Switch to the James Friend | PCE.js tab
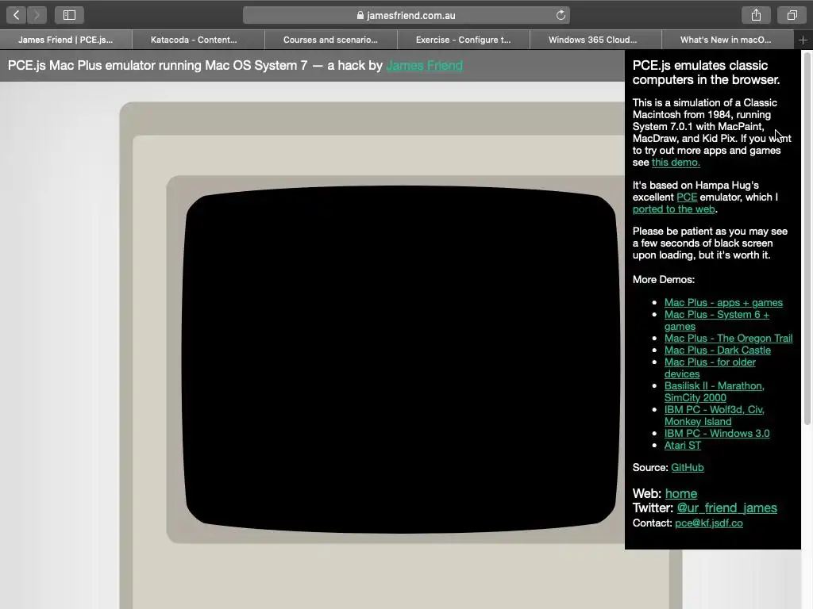The width and height of the screenshot is (813, 609). (x=66, y=40)
